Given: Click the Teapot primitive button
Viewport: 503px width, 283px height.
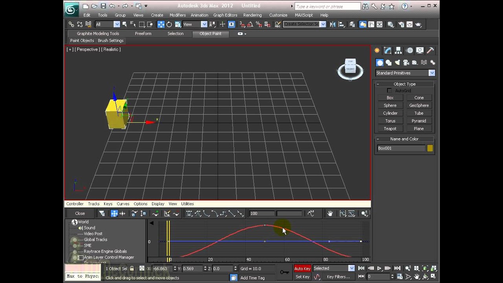Looking at the screenshot, I should [390, 129].
